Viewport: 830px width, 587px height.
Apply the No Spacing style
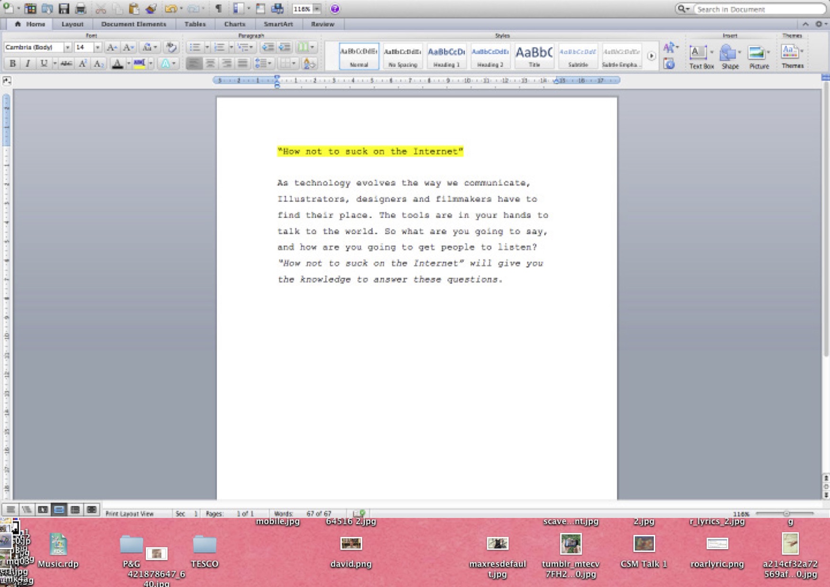(x=402, y=56)
